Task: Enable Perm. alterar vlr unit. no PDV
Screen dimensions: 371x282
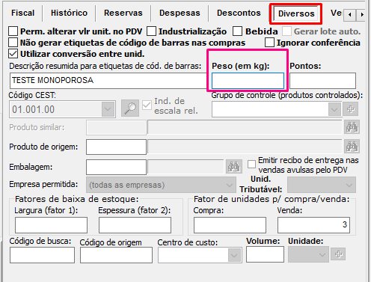Action: point(13,31)
